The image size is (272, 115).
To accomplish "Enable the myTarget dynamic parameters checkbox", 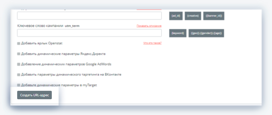I will [x=19, y=85].
